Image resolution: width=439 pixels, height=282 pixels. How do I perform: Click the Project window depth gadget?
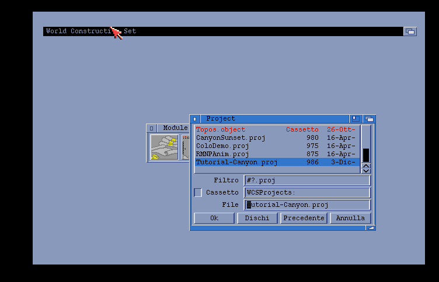click(369, 119)
